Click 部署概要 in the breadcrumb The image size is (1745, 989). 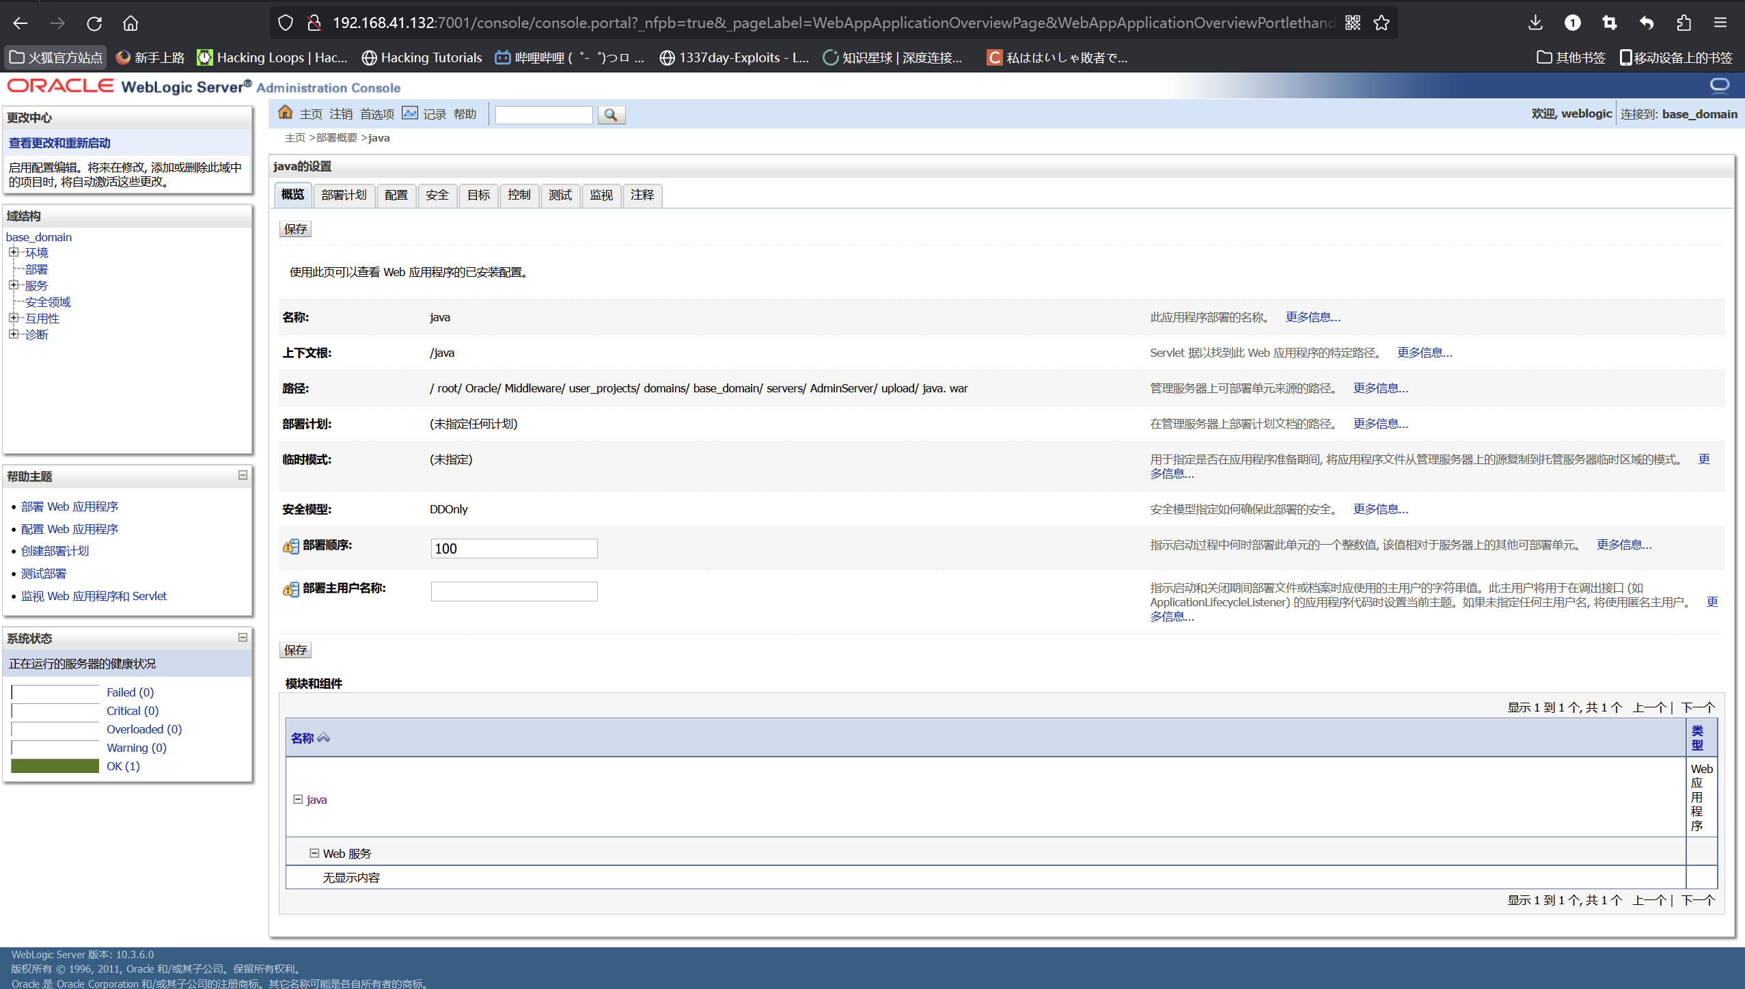point(337,138)
